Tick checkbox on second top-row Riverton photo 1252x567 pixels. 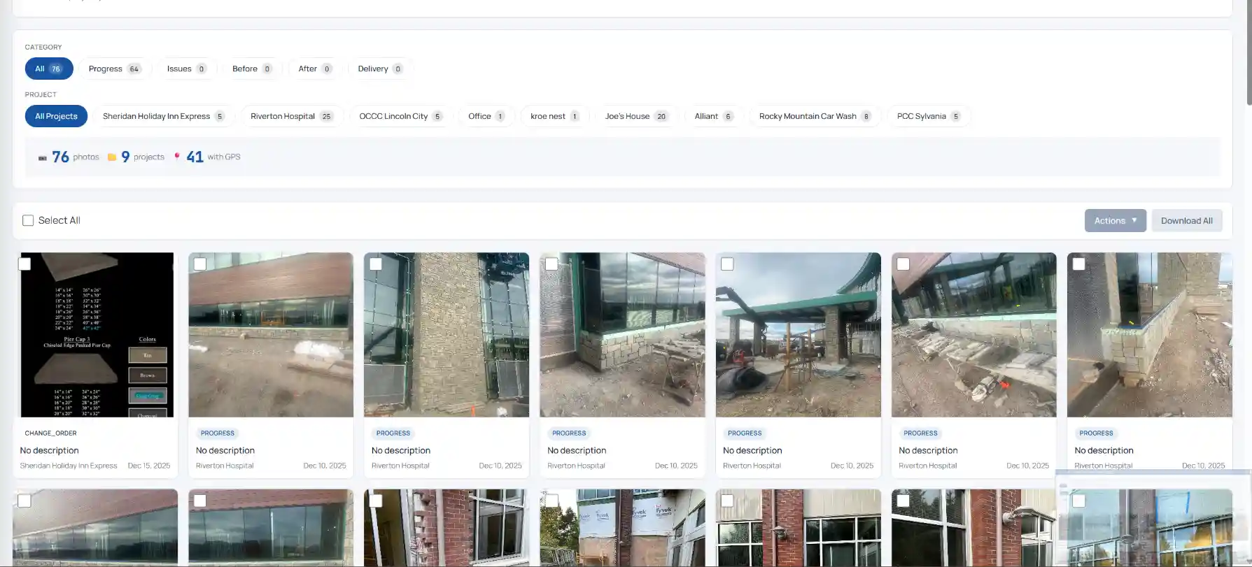(200, 264)
